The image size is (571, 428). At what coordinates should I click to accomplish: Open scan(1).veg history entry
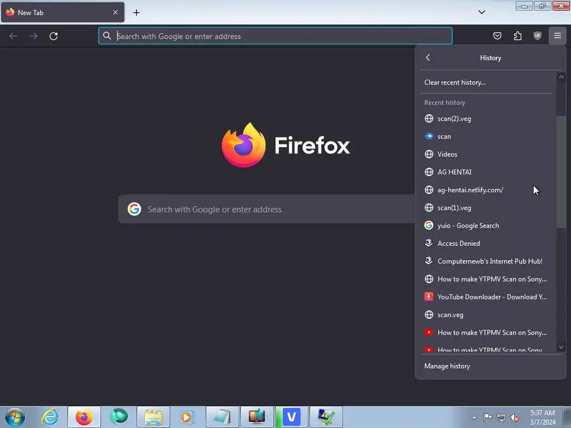486,208
